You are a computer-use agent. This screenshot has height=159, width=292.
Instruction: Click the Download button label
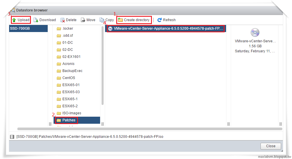(x=48, y=20)
